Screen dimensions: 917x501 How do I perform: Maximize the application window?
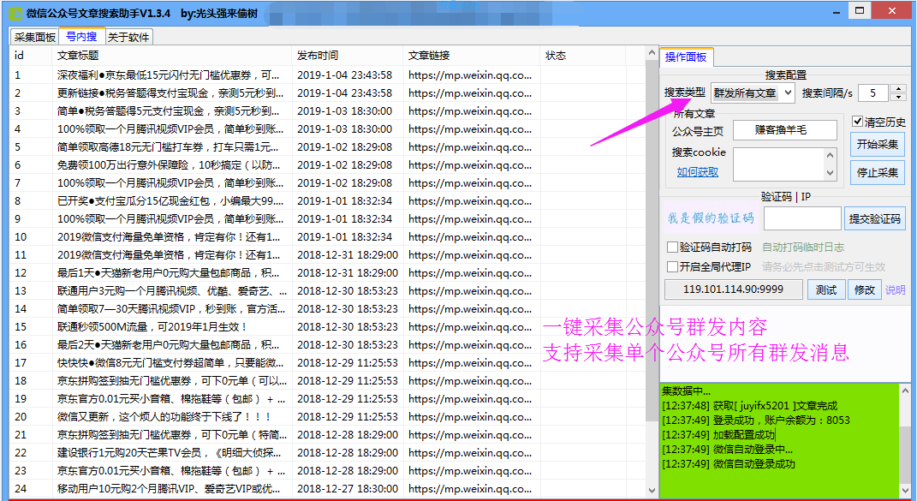point(859,10)
